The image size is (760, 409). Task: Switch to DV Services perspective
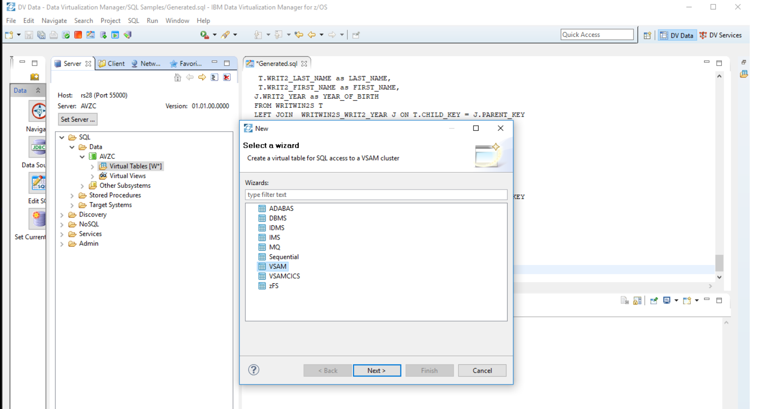coord(720,35)
